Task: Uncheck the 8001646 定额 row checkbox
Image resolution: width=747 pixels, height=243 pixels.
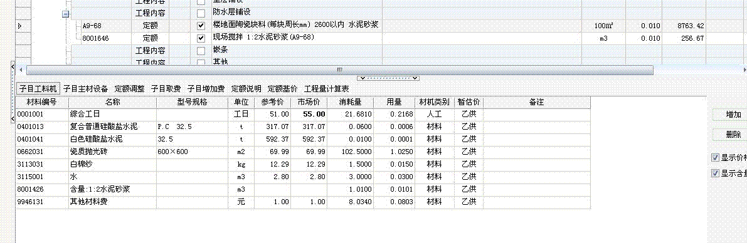Action: point(201,38)
